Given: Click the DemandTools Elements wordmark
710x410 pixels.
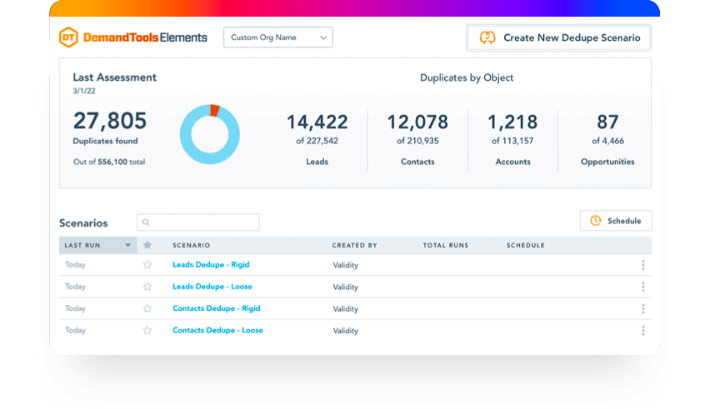Looking at the screenshot, I should click(x=145, y=37).
